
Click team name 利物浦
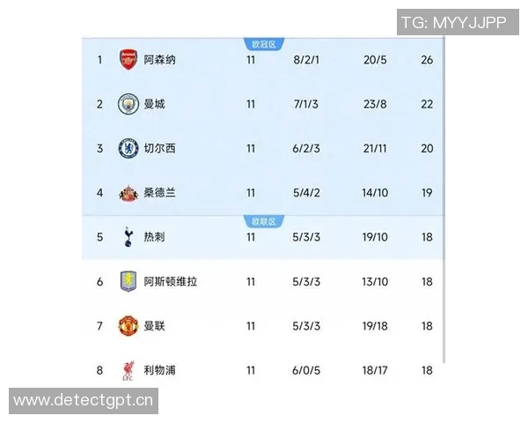click(159, 370)
